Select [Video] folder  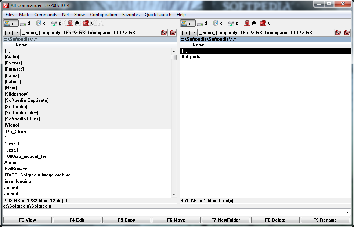(87, 125)
